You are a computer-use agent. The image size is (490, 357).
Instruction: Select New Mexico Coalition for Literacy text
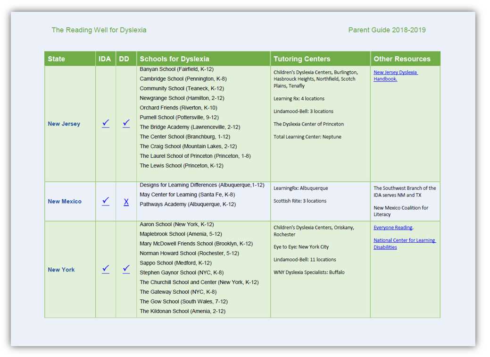pyautogui.click(x=400, y=211)
